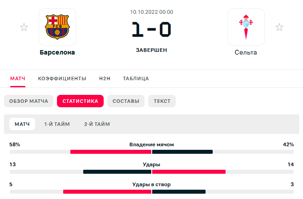This screenshot has width=303, height=199.
Task: Click the 1-0 match score
Action: point(151,29)
